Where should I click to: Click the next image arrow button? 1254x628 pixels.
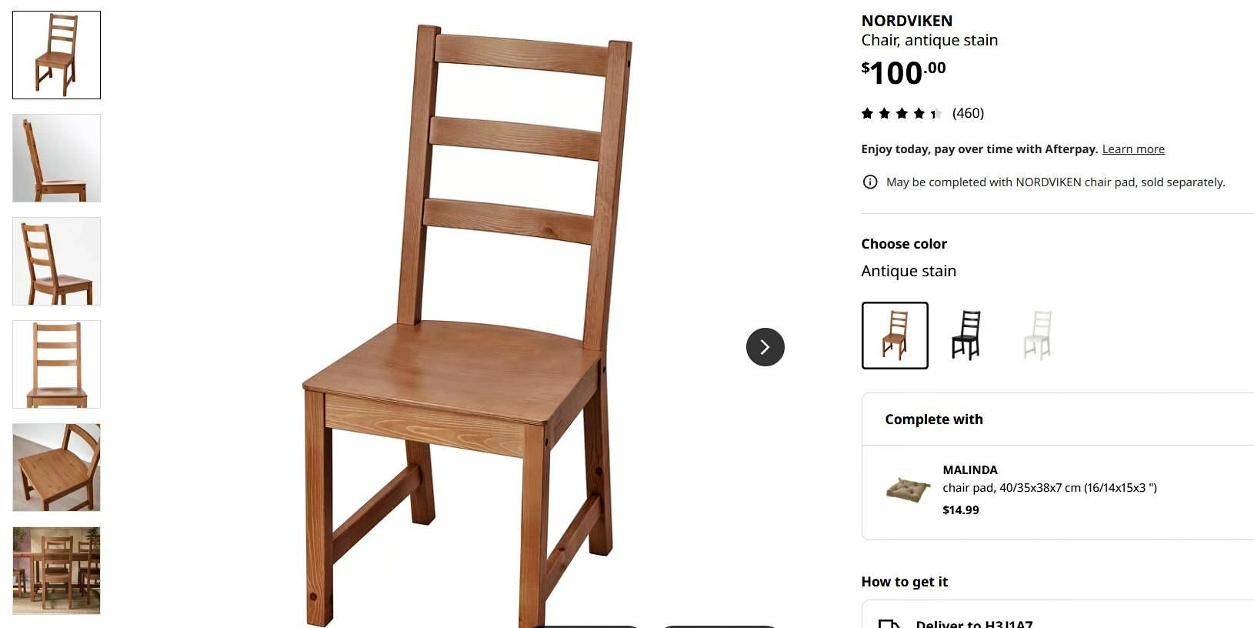[765, 347]
